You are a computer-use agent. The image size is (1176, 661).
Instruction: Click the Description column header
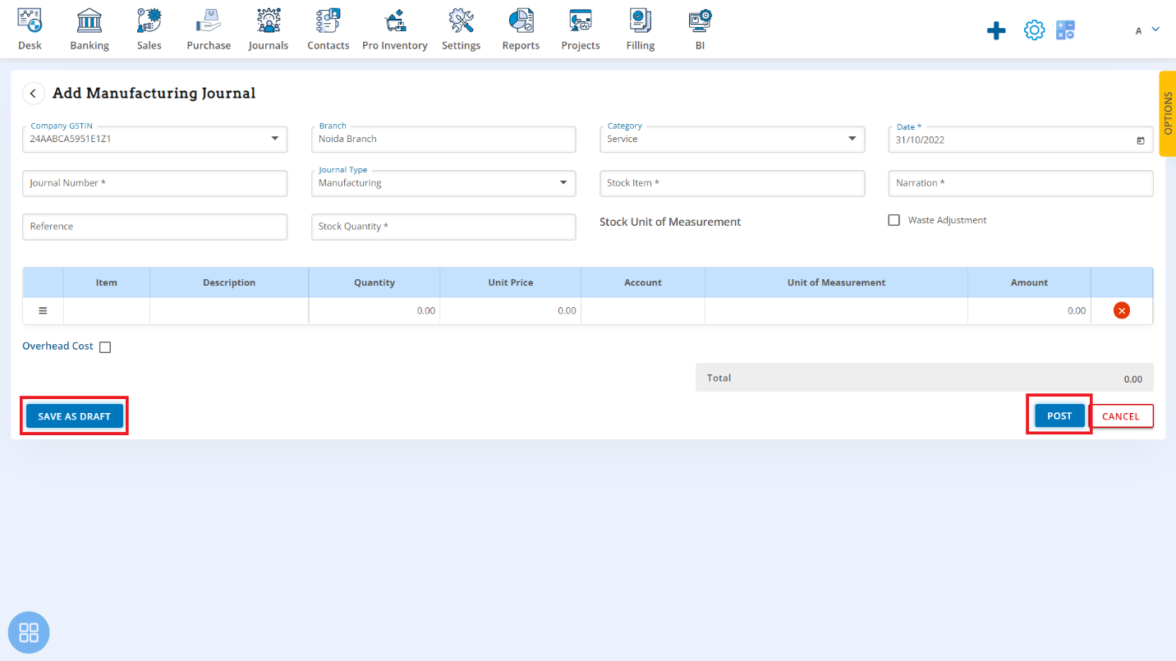pyautogui.click(x=229, y=282)
